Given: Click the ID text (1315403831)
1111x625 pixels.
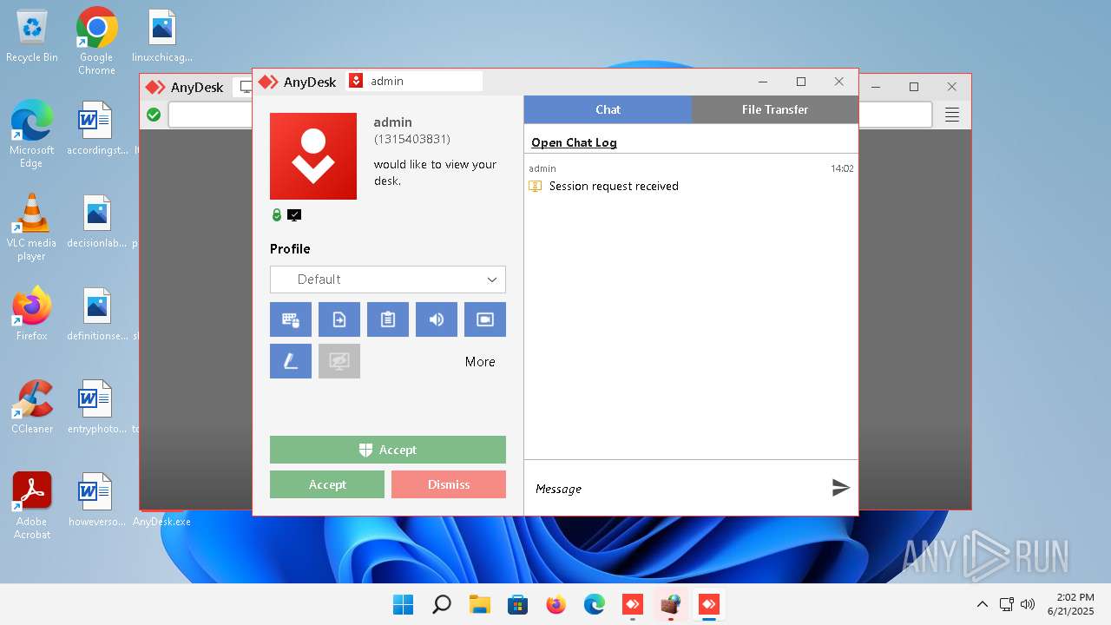Looking at the screenshot, I should 412,140.
